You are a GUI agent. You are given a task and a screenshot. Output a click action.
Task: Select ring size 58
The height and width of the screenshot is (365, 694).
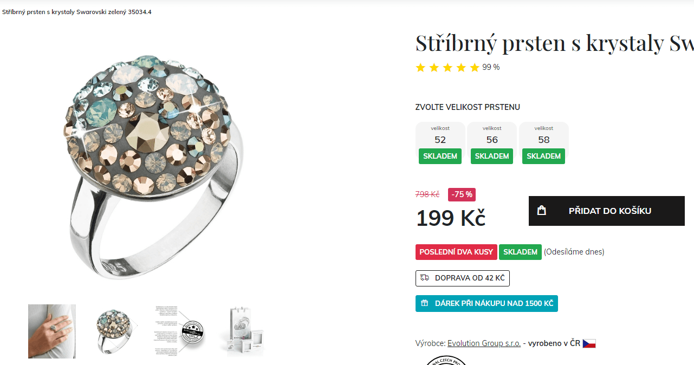tap(543, 142)
